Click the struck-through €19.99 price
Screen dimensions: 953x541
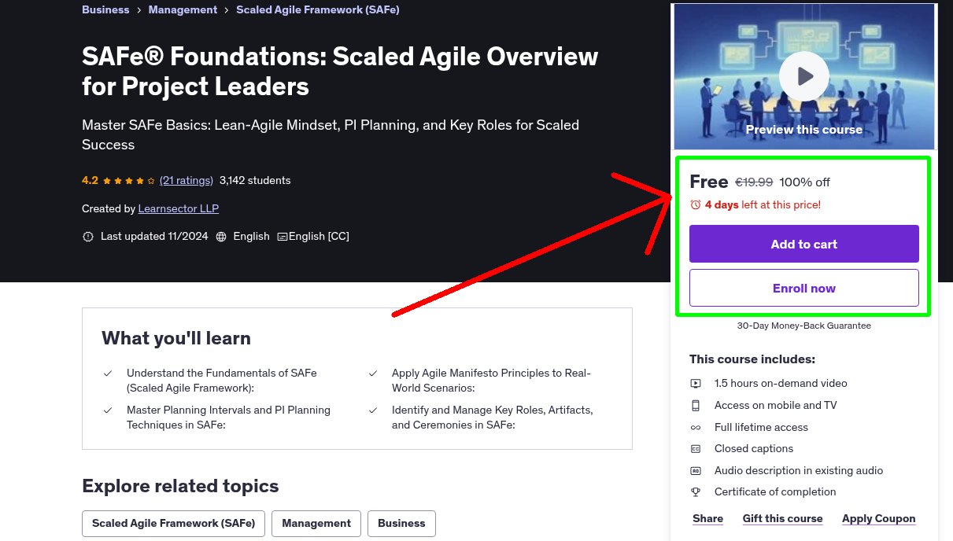[x=754, y=182]
